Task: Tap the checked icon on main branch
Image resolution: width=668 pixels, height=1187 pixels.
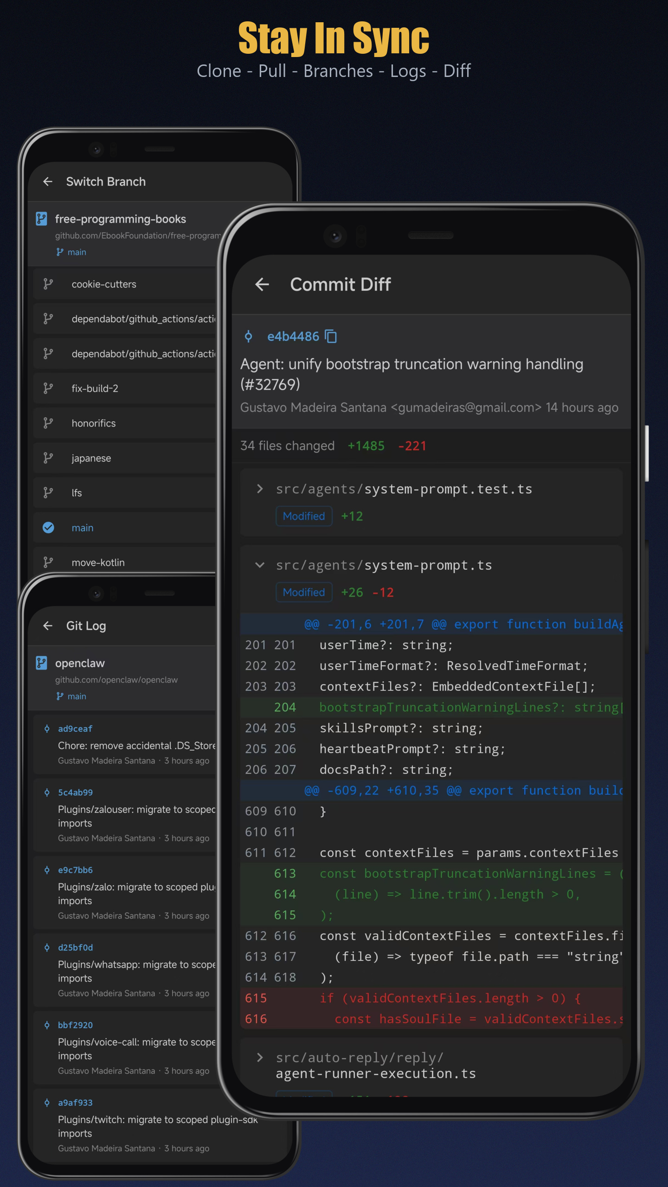Action: click(x=48, y=528)
